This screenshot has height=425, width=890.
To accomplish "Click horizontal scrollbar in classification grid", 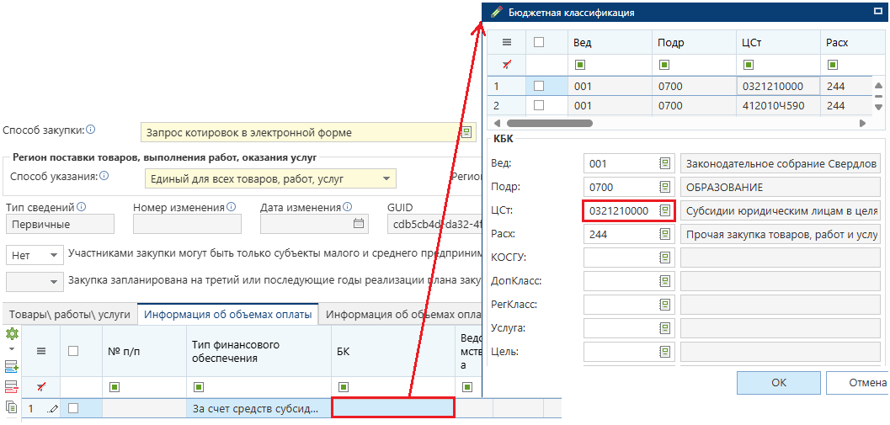I will [x=547, y=123].
